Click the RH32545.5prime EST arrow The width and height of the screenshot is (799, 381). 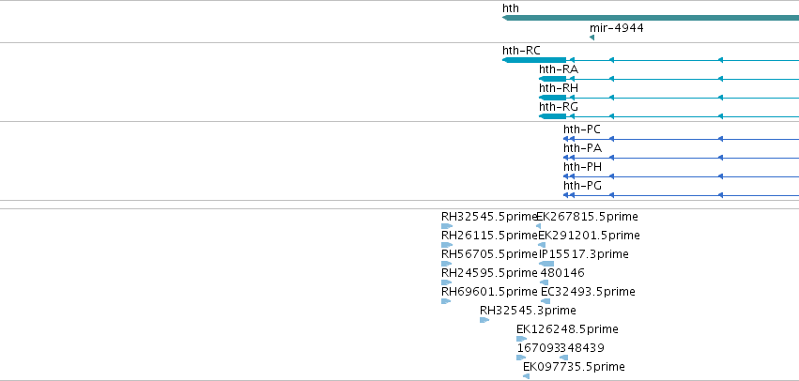[x=447, y=226]
